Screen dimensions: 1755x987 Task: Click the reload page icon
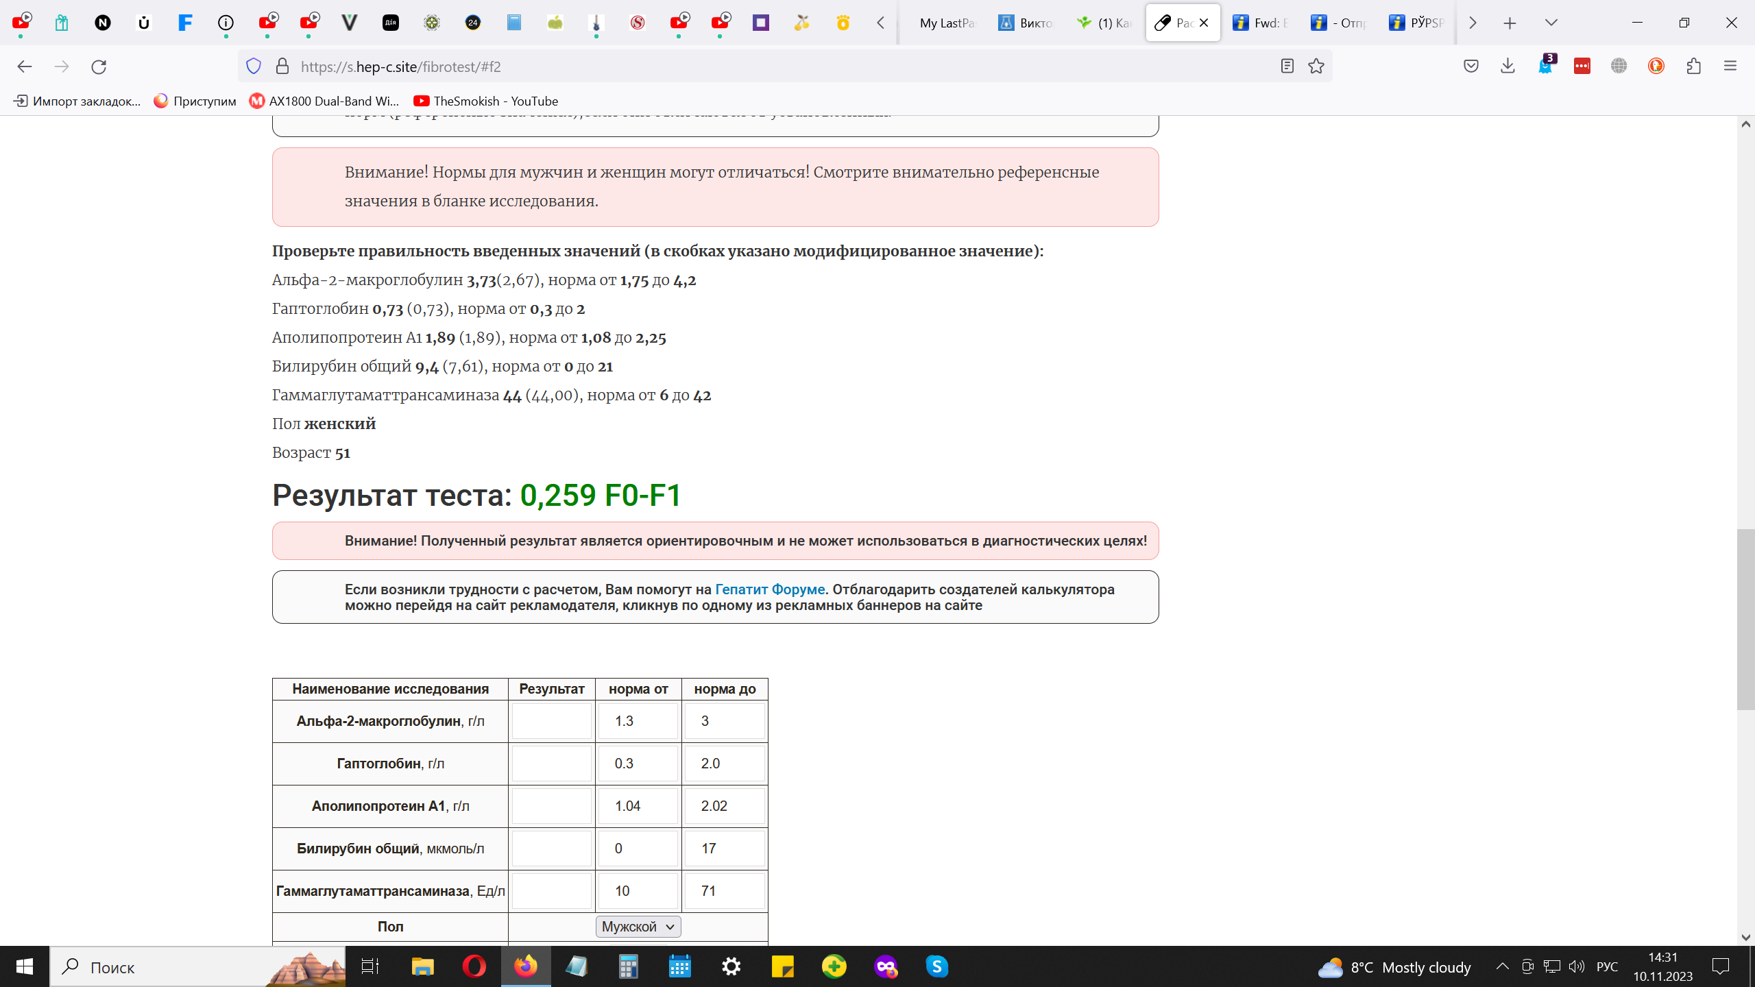point(99,66)
